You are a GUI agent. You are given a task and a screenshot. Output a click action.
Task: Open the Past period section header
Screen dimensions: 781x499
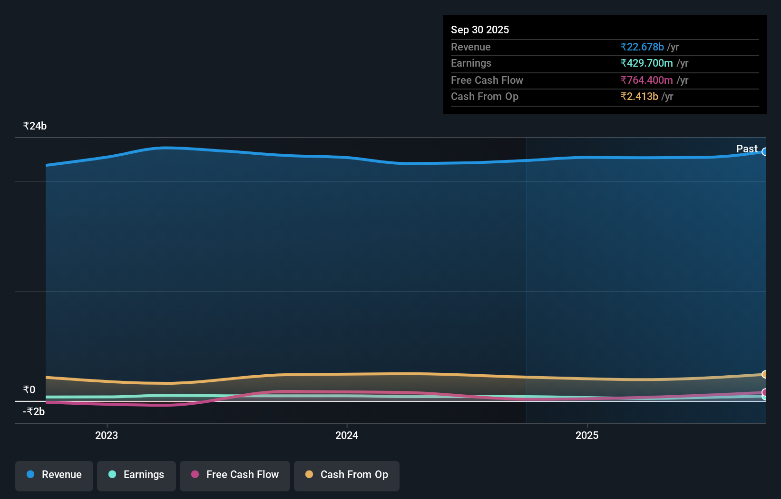coord(746,149)
